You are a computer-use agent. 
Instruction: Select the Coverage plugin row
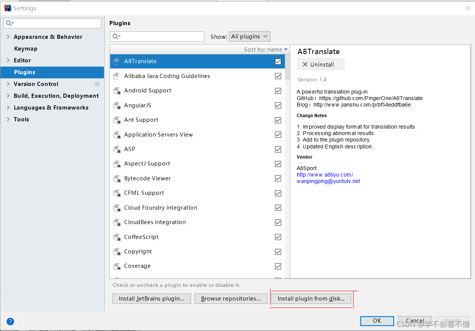pos(197,266)
